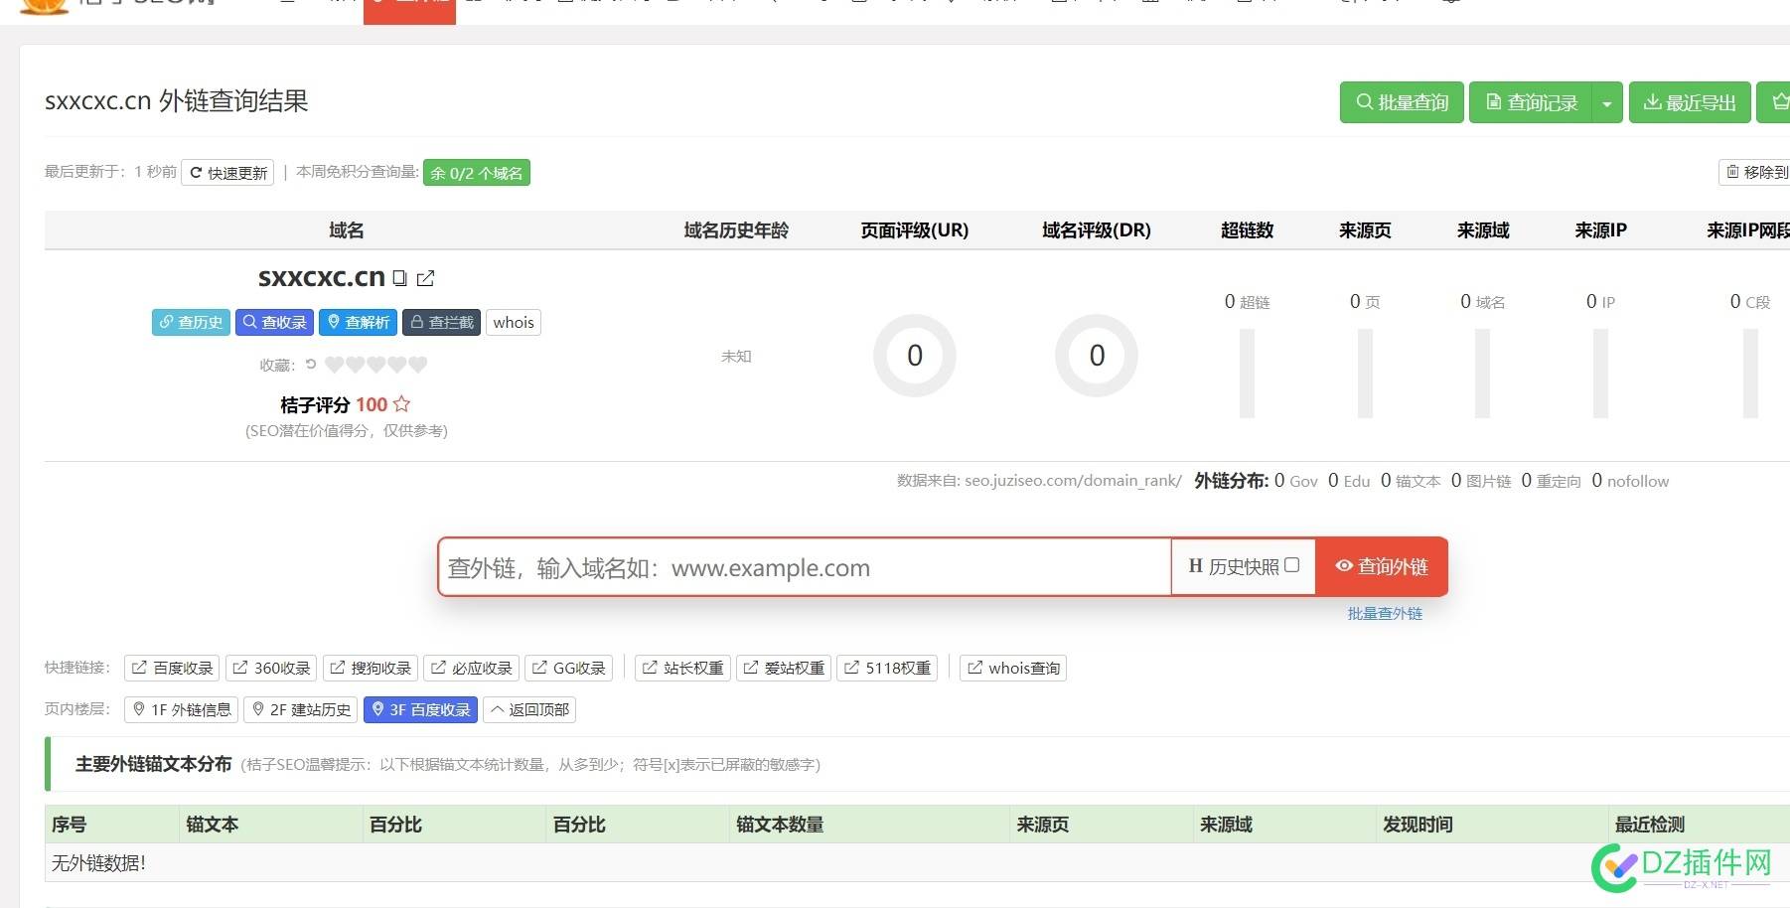The height and width of the screenshot is (908, 1790).
Task: Click the 查解析 button
Action: (x=359, y=322)
